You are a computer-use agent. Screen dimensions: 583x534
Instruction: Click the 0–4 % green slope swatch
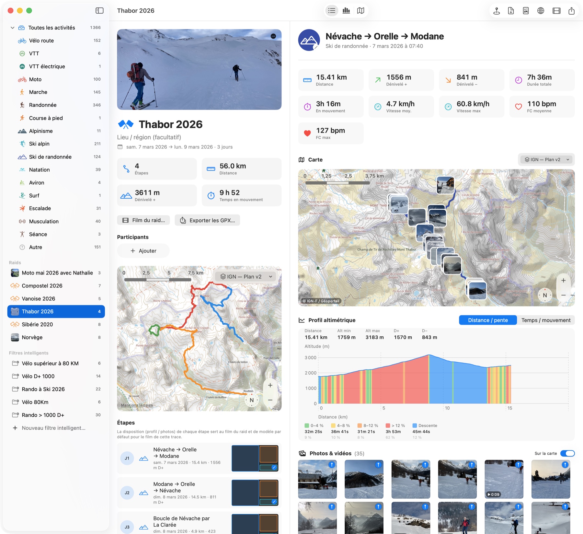[307, 425]
